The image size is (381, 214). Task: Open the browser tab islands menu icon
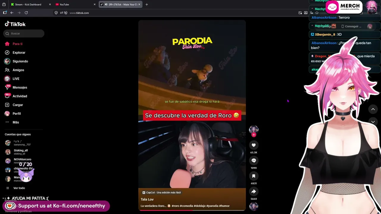[4, 4]
